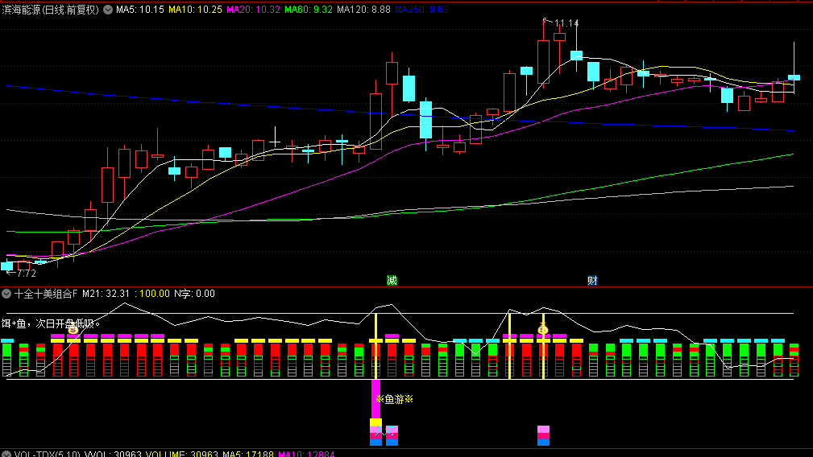This screenshot has height=457, width=813.
Task: Select the MA250: 9.63 label
Action: click(421, 10)
